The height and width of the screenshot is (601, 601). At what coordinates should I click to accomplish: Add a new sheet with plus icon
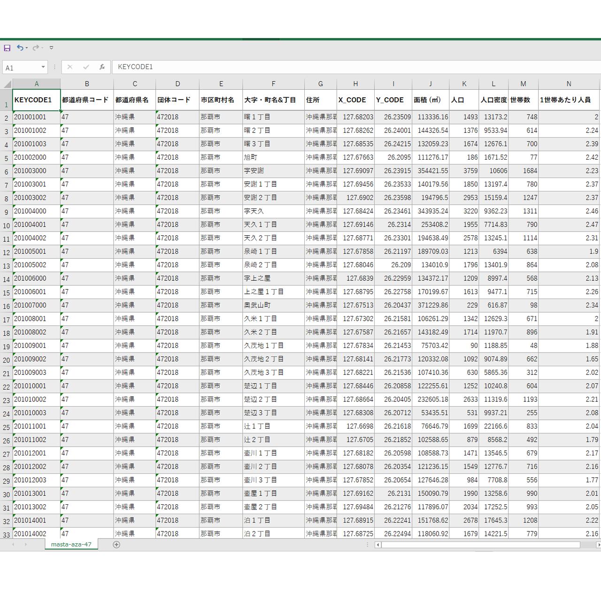click(116, 545)
